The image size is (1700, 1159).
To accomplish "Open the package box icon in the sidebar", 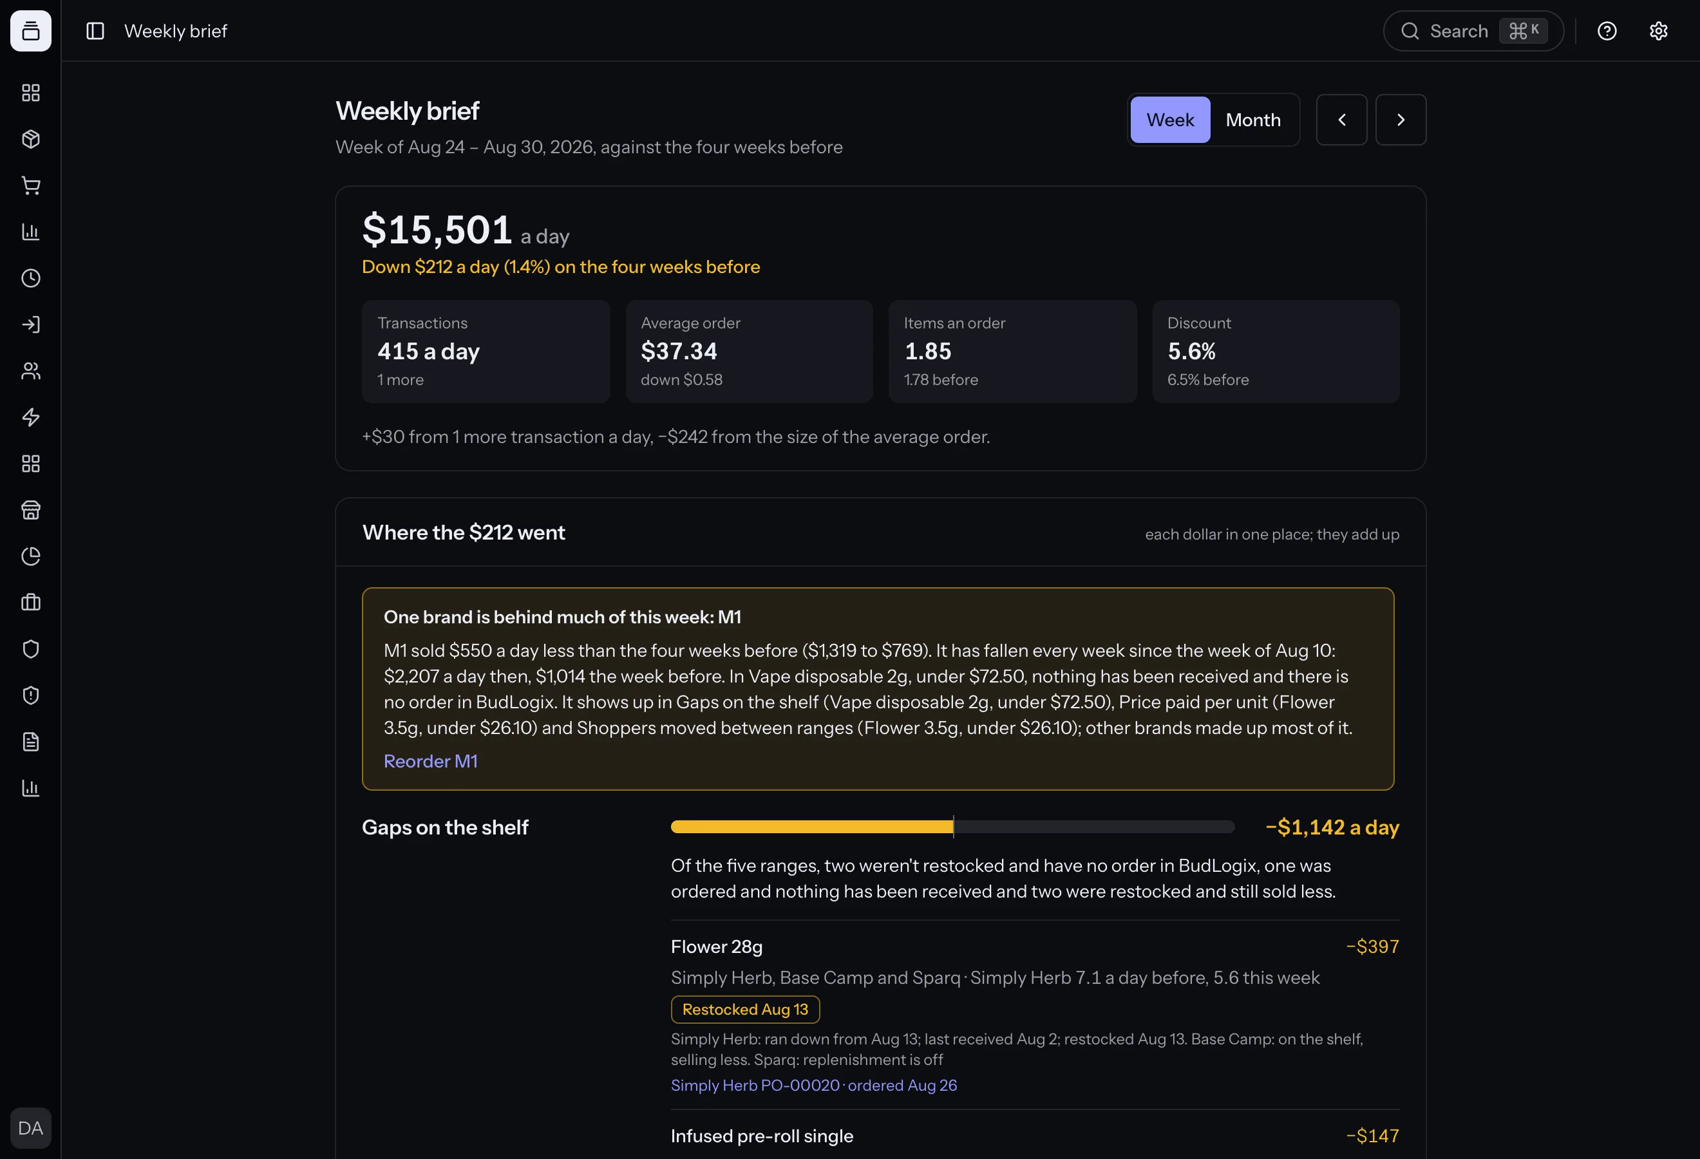I will (31, 139).
